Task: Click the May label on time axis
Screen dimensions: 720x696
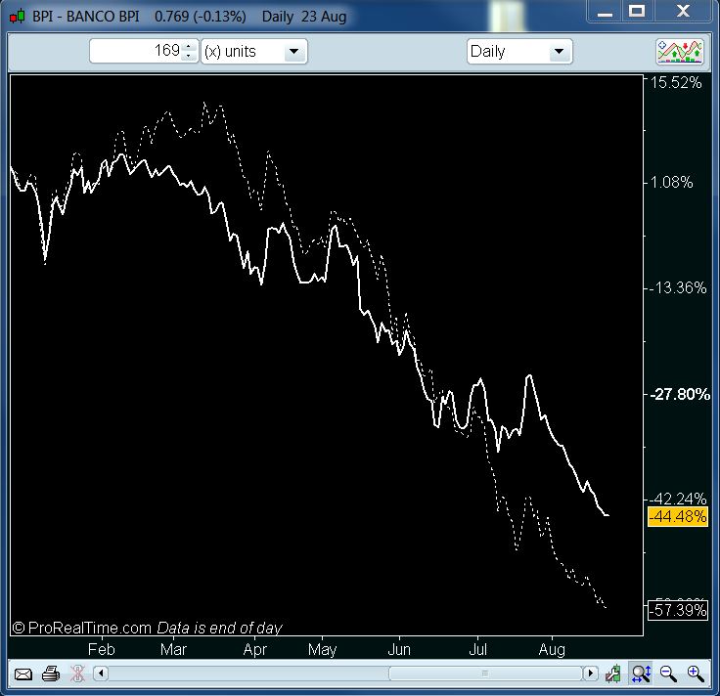Action: coord(323,650)
